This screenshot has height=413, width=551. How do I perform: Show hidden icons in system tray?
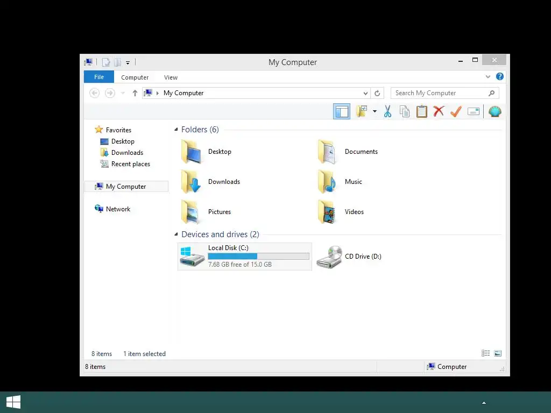(x=484, y=403)
